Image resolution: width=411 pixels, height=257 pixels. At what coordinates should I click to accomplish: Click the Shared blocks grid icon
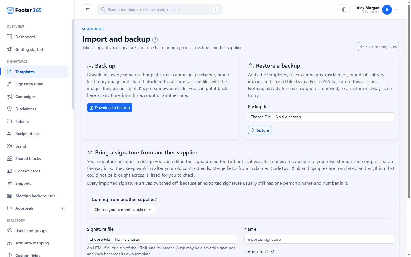pyautogui.click(x=9, y=158)
